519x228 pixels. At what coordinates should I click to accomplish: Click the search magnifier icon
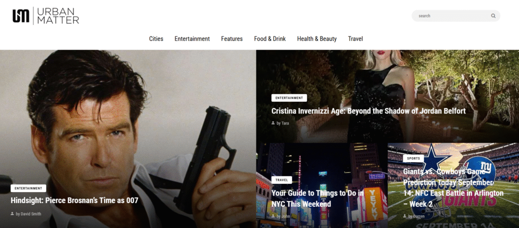[493, 16]
